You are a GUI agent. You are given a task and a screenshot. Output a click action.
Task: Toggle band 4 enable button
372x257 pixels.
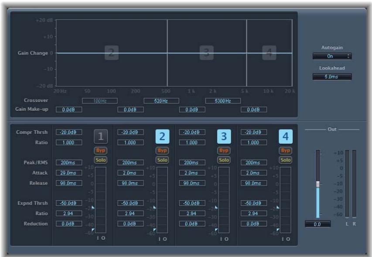pos(286,137)
